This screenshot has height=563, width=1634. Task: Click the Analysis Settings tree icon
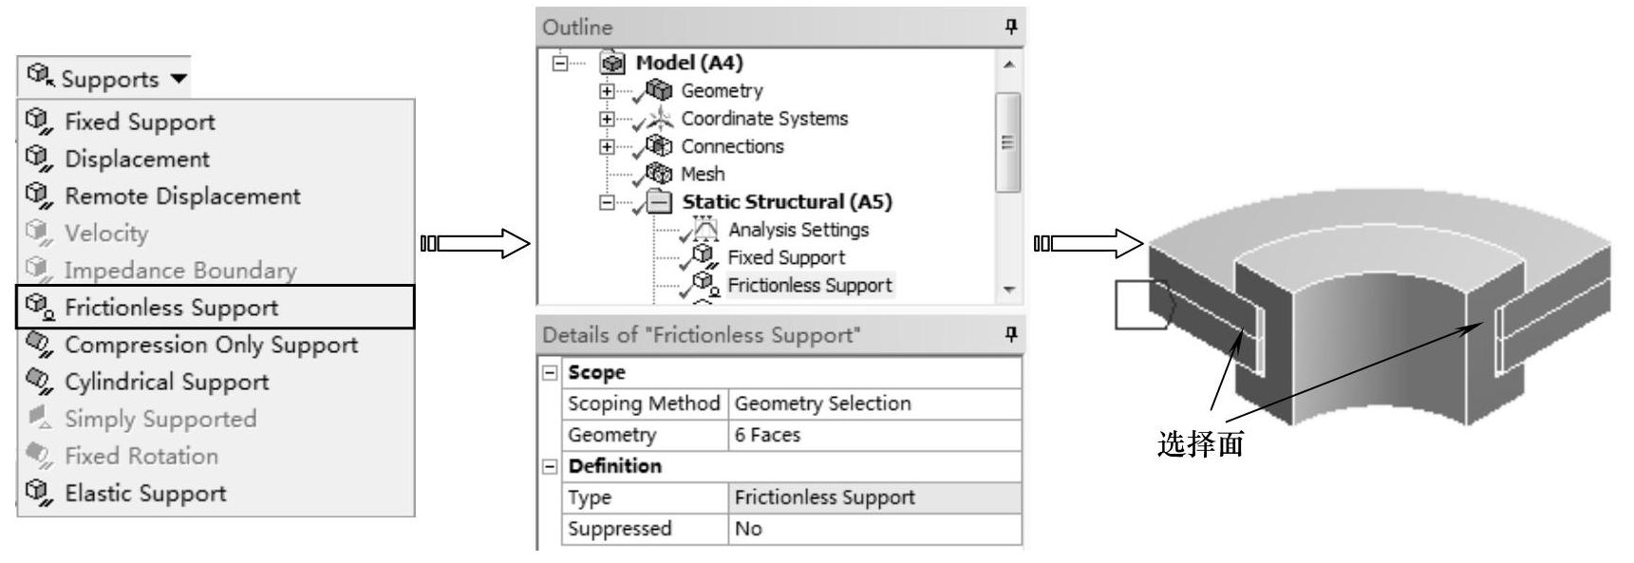(704, 230)
